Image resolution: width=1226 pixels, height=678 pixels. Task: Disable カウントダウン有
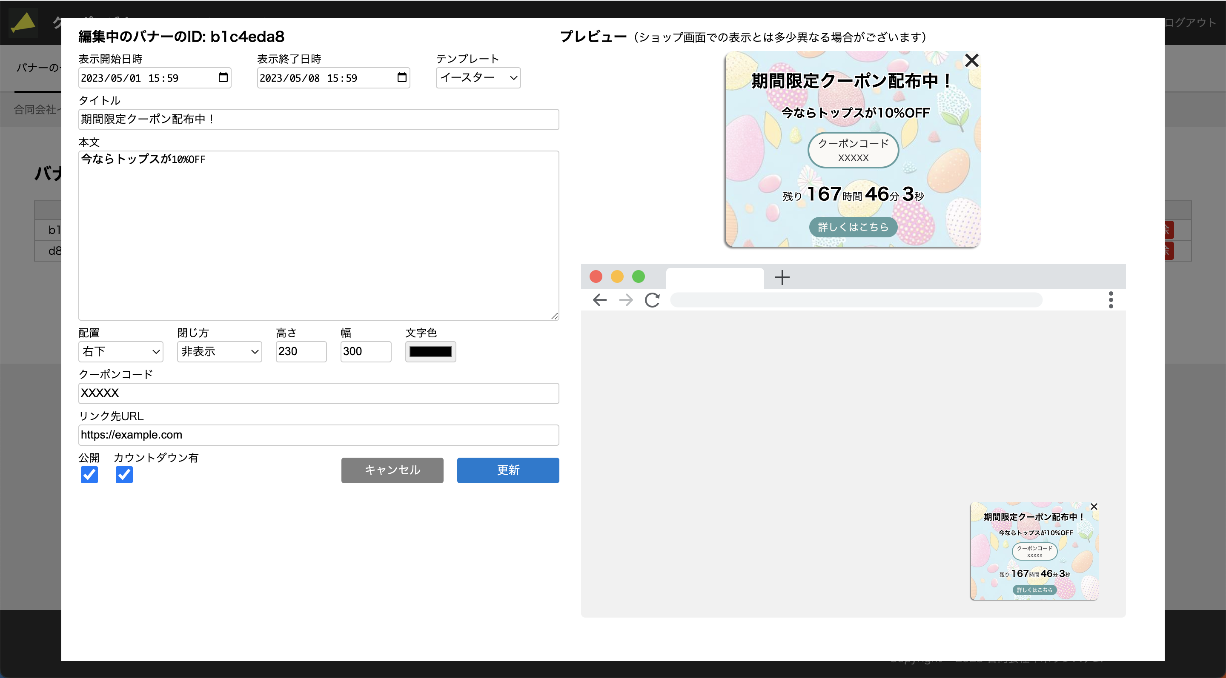point(124,475)
